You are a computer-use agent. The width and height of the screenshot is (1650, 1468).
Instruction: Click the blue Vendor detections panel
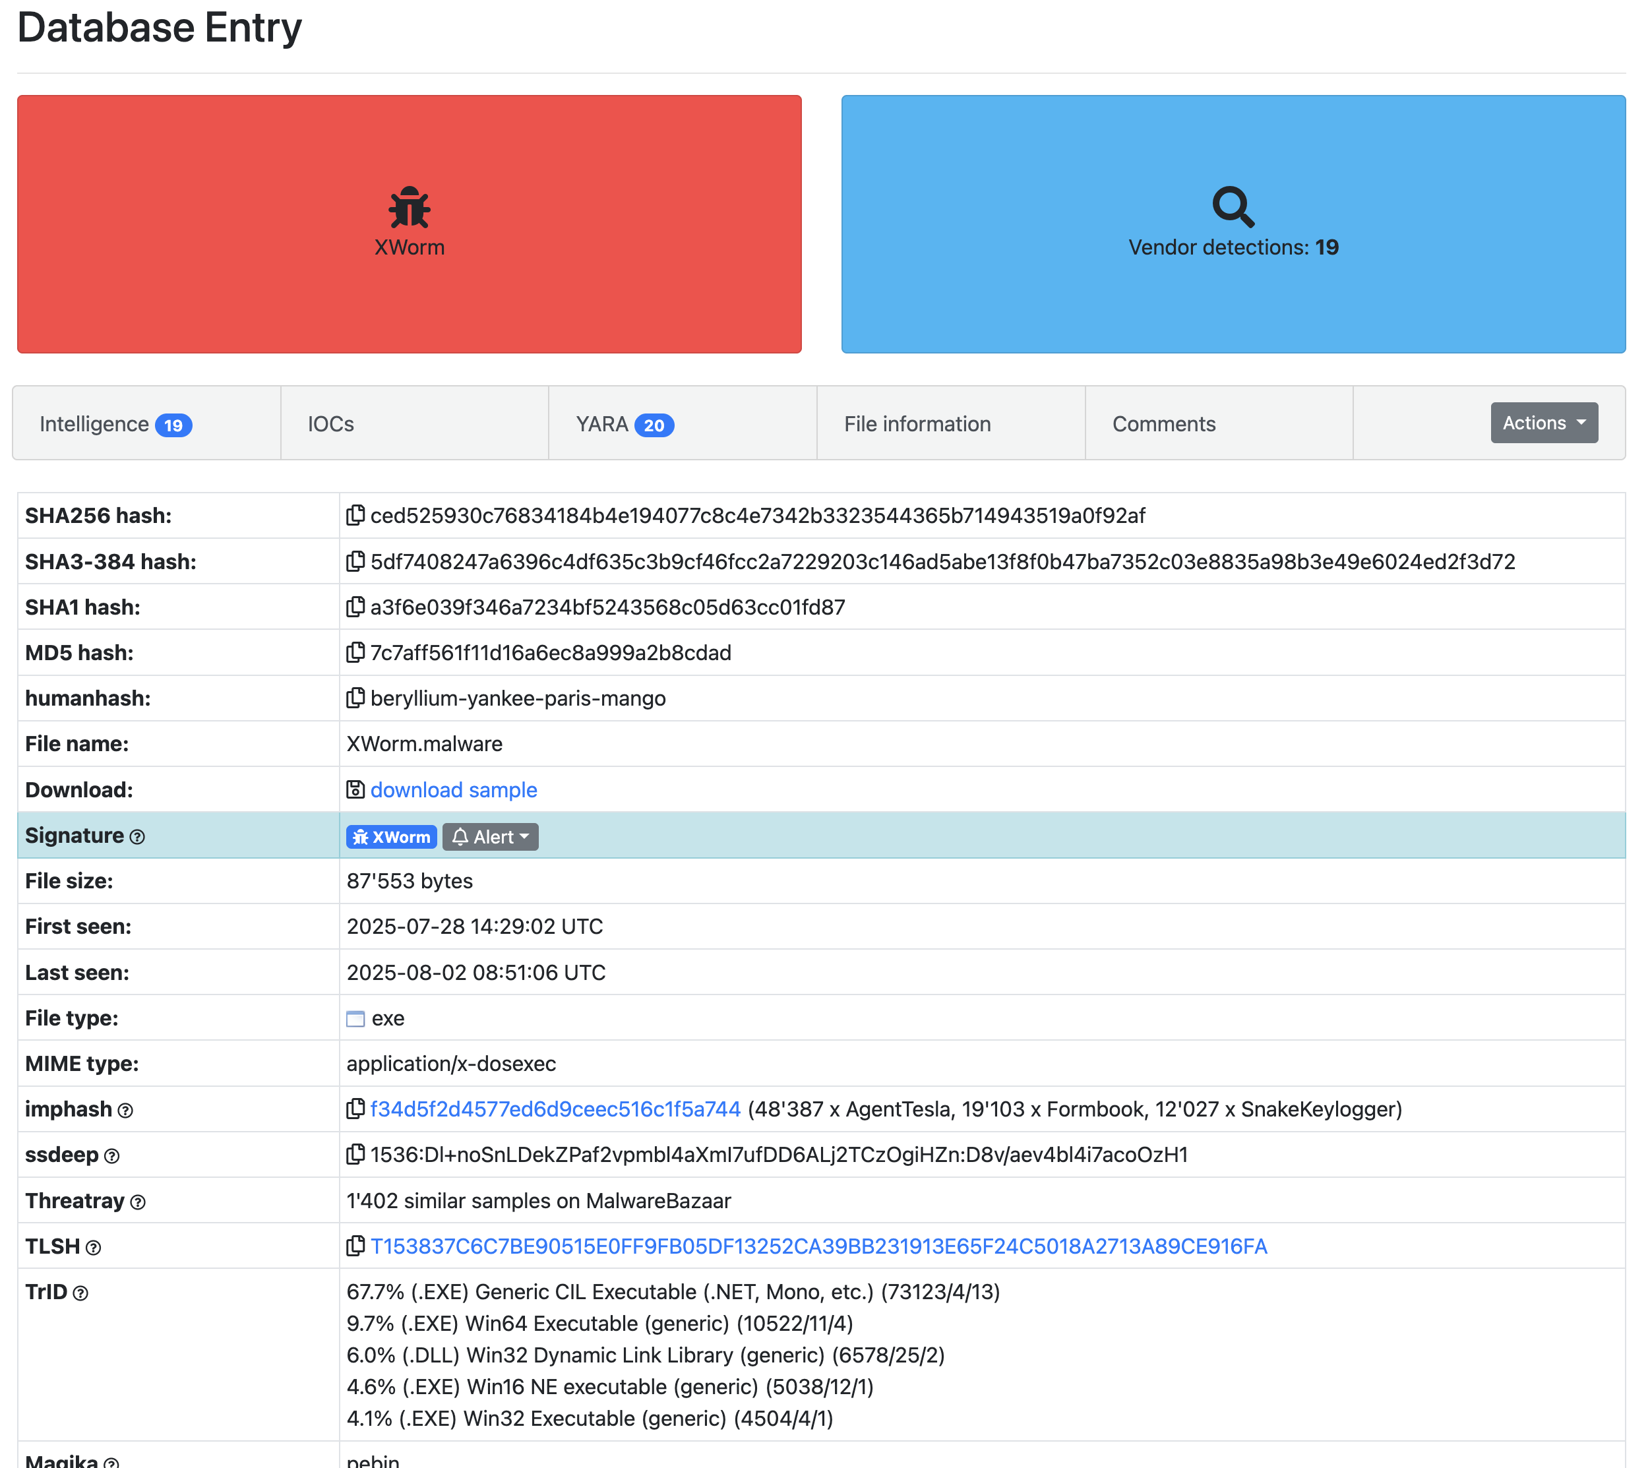1233,224
